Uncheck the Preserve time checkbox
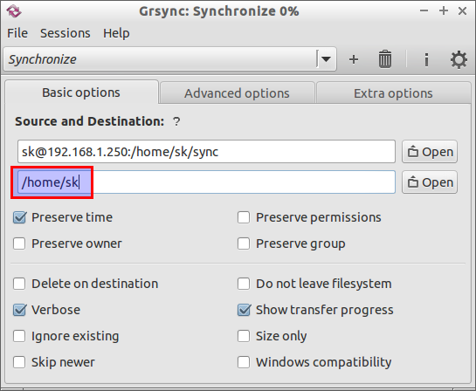 point(19,217)
